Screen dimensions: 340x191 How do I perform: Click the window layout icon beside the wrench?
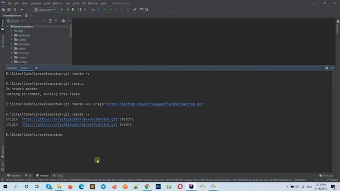(x=141, y=10)
